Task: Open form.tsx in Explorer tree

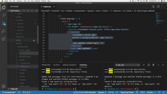Action: (x=20, y=27)
